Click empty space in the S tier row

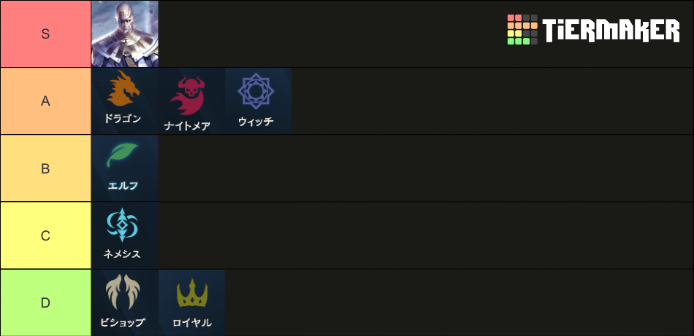[329, 34]
